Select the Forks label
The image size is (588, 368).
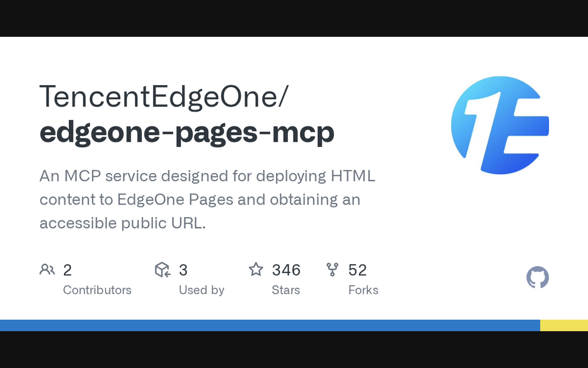click(363, 290)
